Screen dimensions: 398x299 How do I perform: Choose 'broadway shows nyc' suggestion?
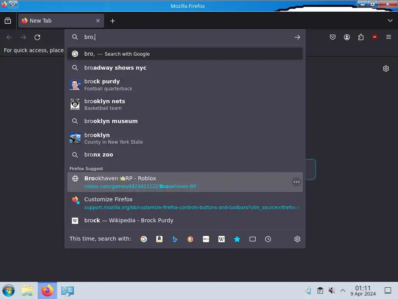point(185,68)
